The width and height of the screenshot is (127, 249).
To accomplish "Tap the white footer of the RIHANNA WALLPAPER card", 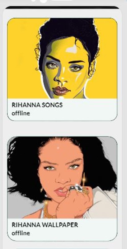I will click(x=62, y=230).
